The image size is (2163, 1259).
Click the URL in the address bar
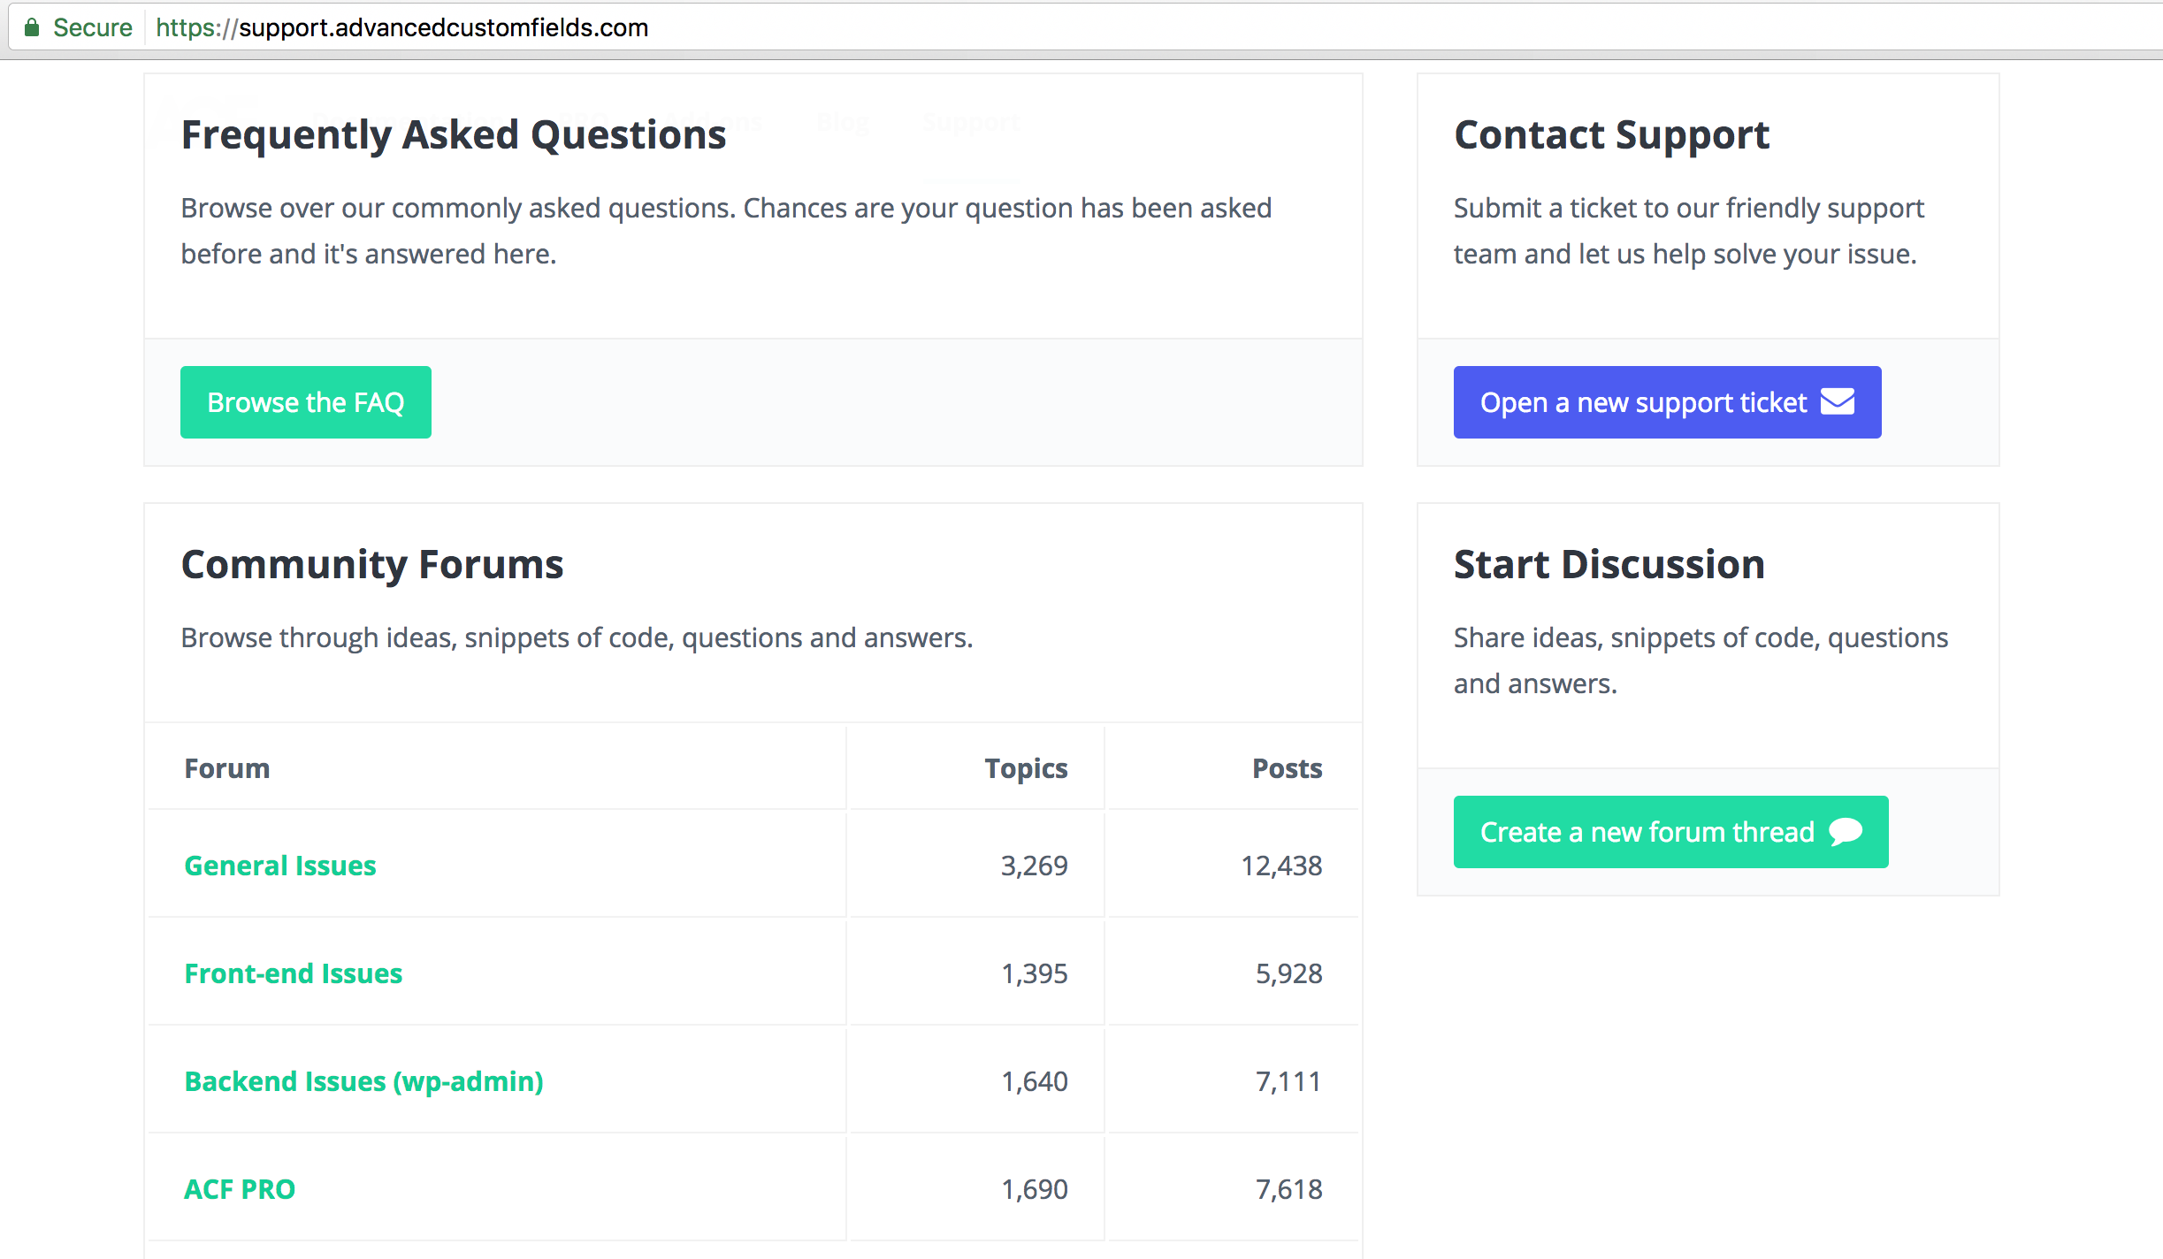[401, 27]
